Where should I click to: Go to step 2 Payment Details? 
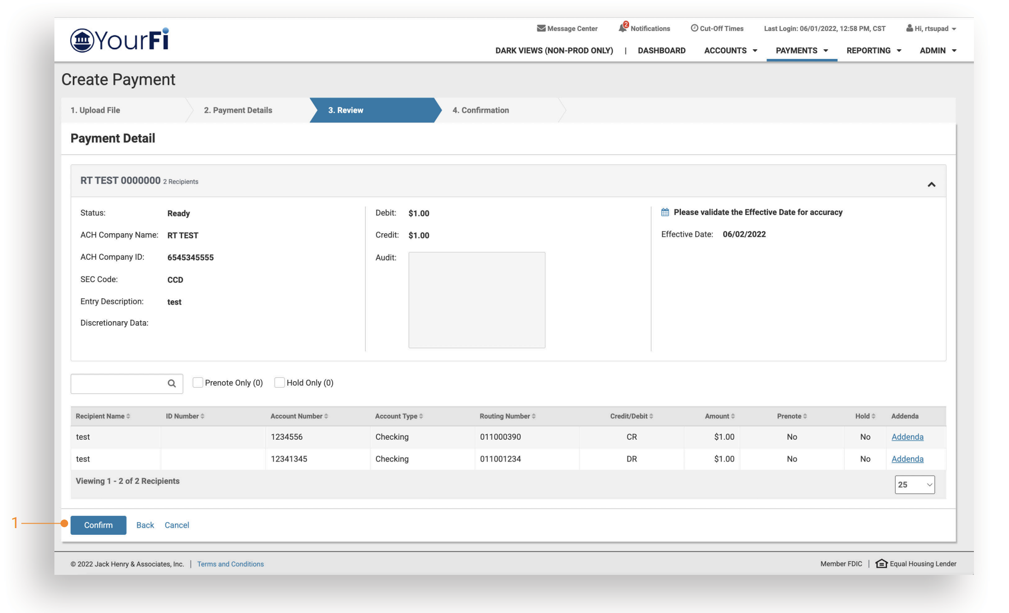238,110
